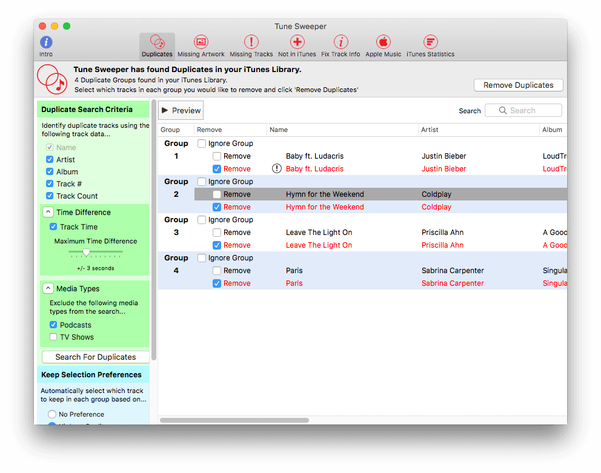Viewport: 601px width, 473px height.
Task: Collapse the Media Types section
Action: pyautogui.click(x=48, y=288)
